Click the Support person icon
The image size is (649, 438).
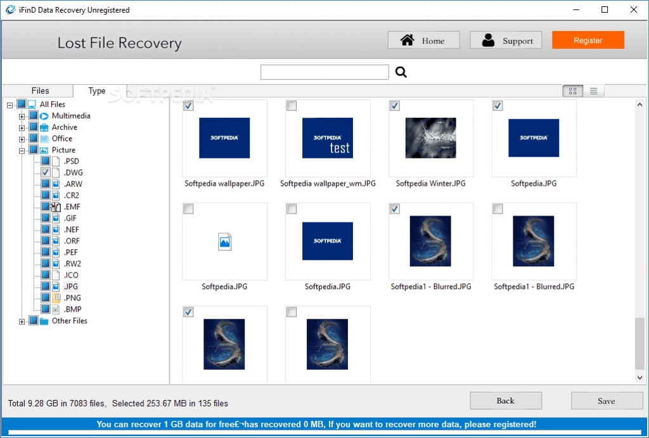[x=488, y=39]
